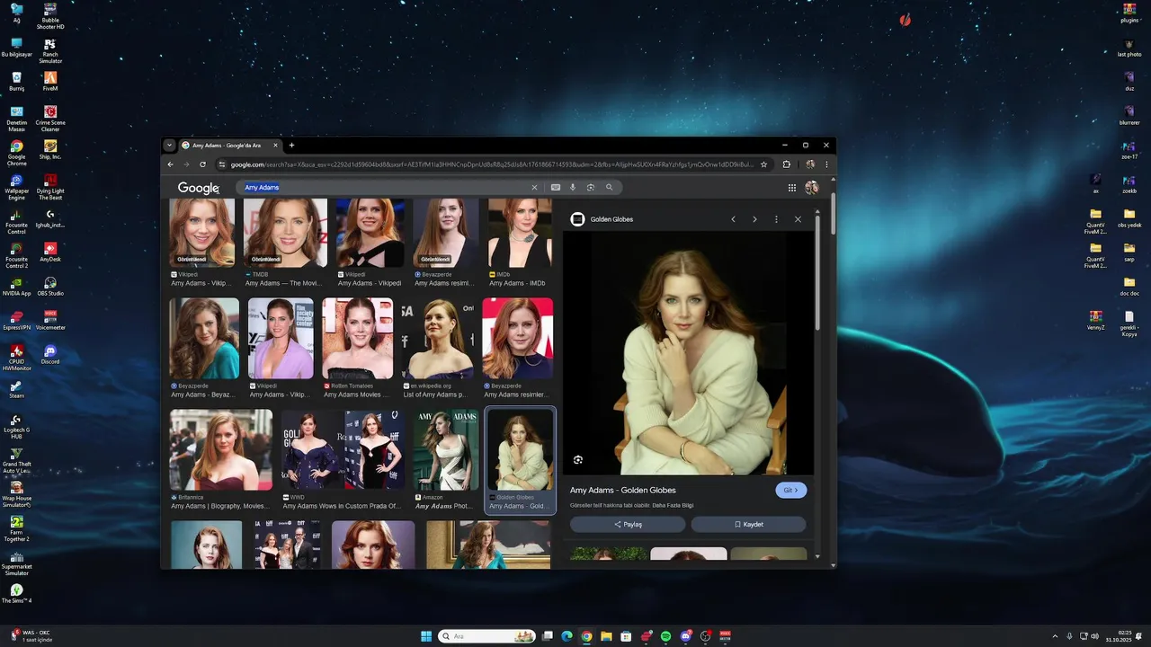
Task: Open Discord from the taskbar
Action: [x=686, y=636]
